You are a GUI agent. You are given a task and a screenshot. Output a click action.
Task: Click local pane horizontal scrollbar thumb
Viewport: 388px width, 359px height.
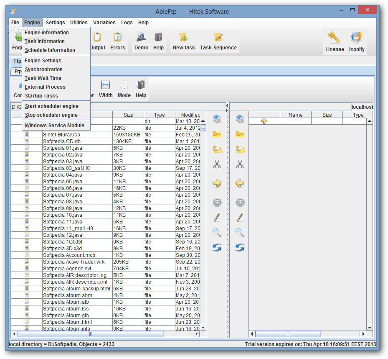(90, 334)
